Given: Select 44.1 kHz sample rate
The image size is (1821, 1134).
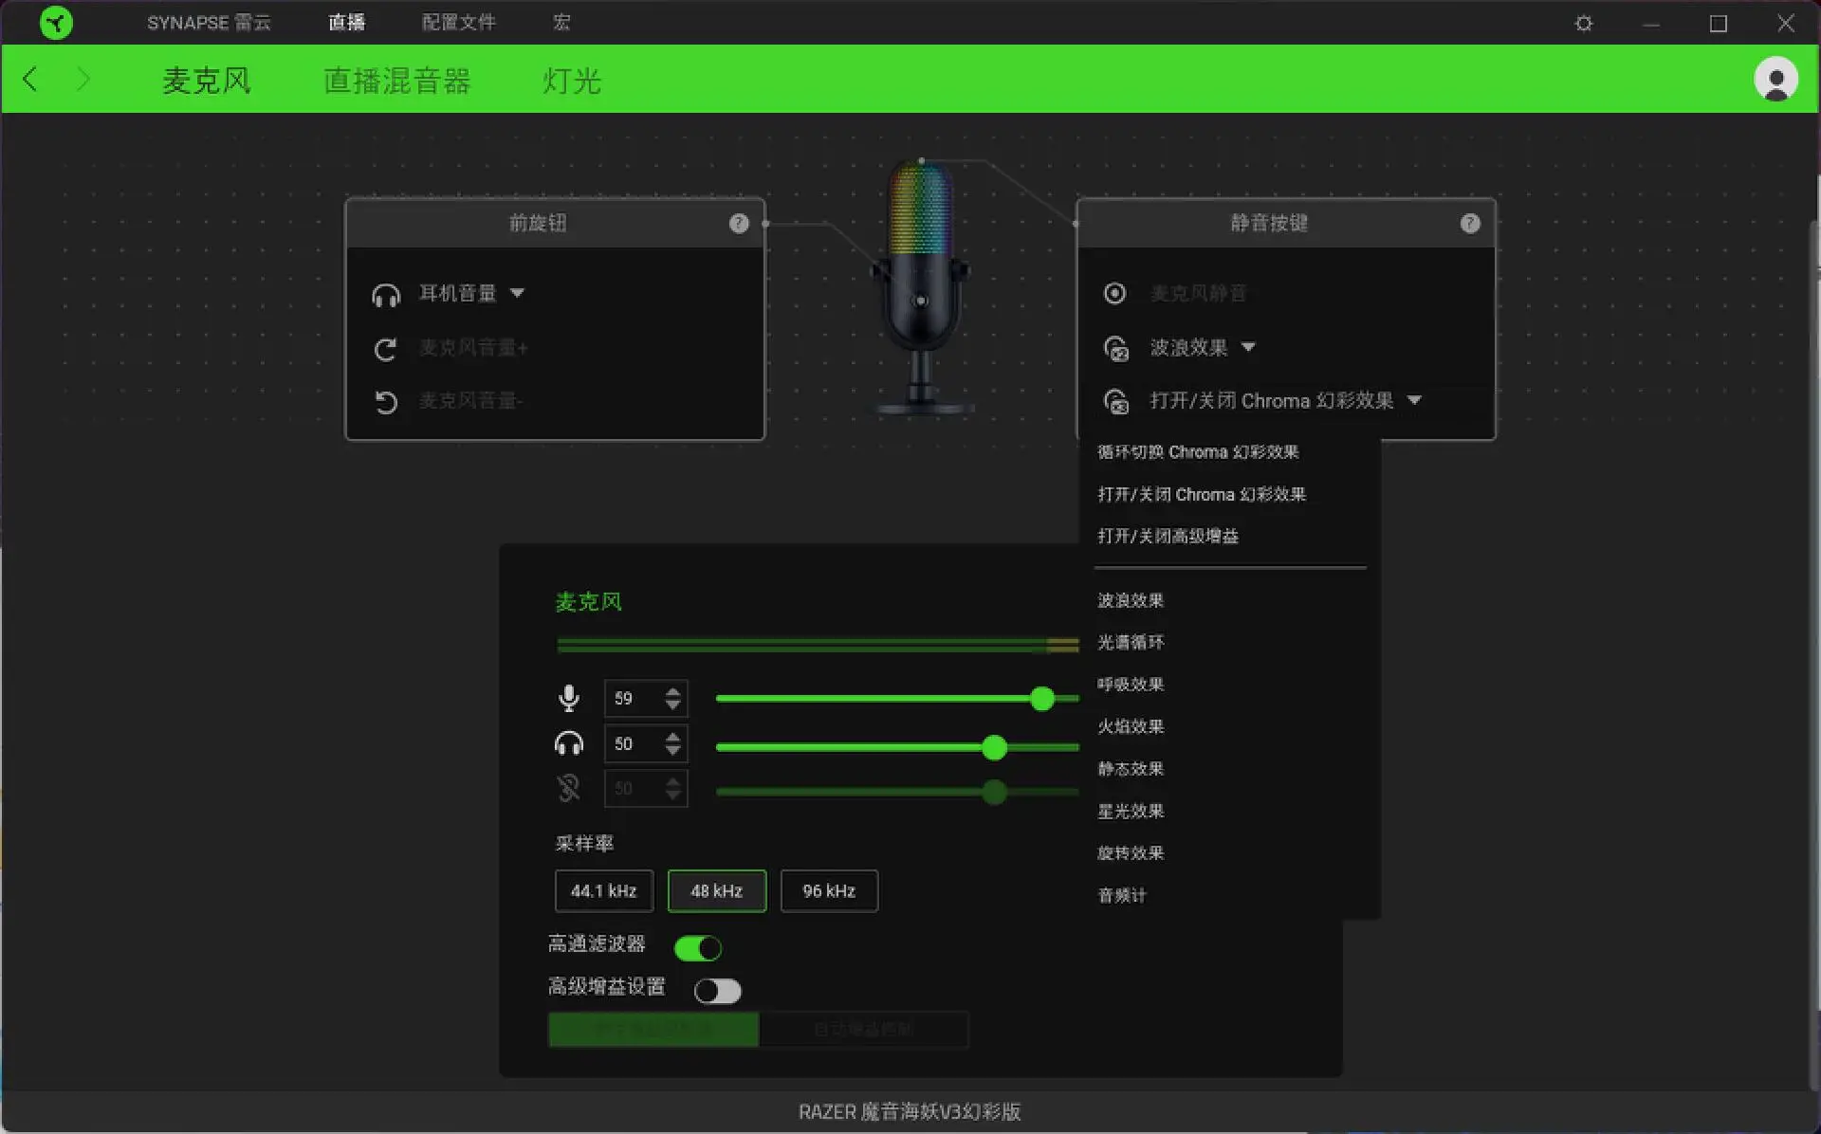Looking at the screenshot, I should click(x=604, y=891).
